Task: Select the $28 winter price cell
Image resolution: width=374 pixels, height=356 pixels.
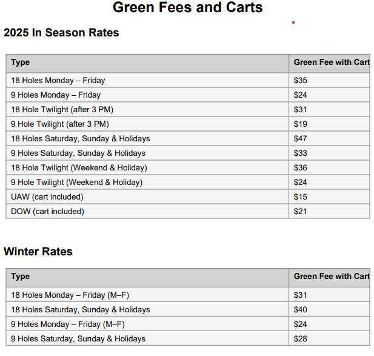Action: [301, 339]
